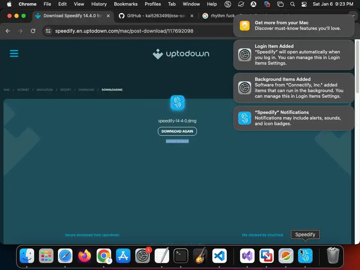
Task: Open the Trash in the Dock
Action: (333, 256)
